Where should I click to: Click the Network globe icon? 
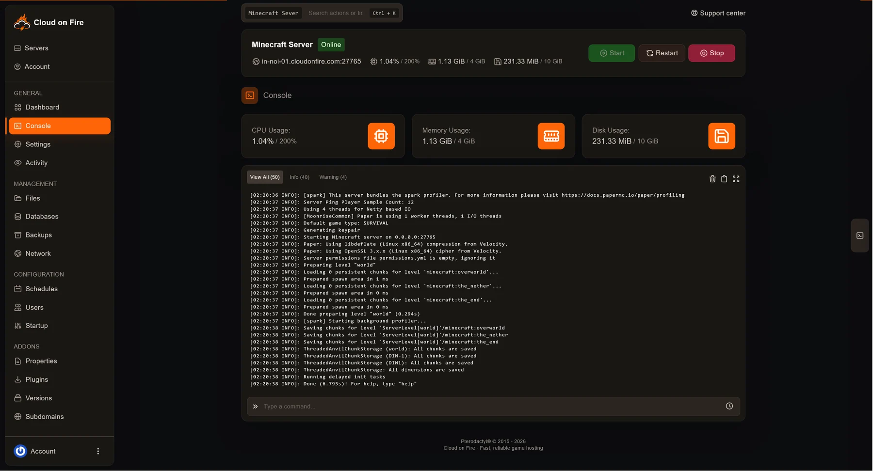pyautogui.click(x=18, y=253)
